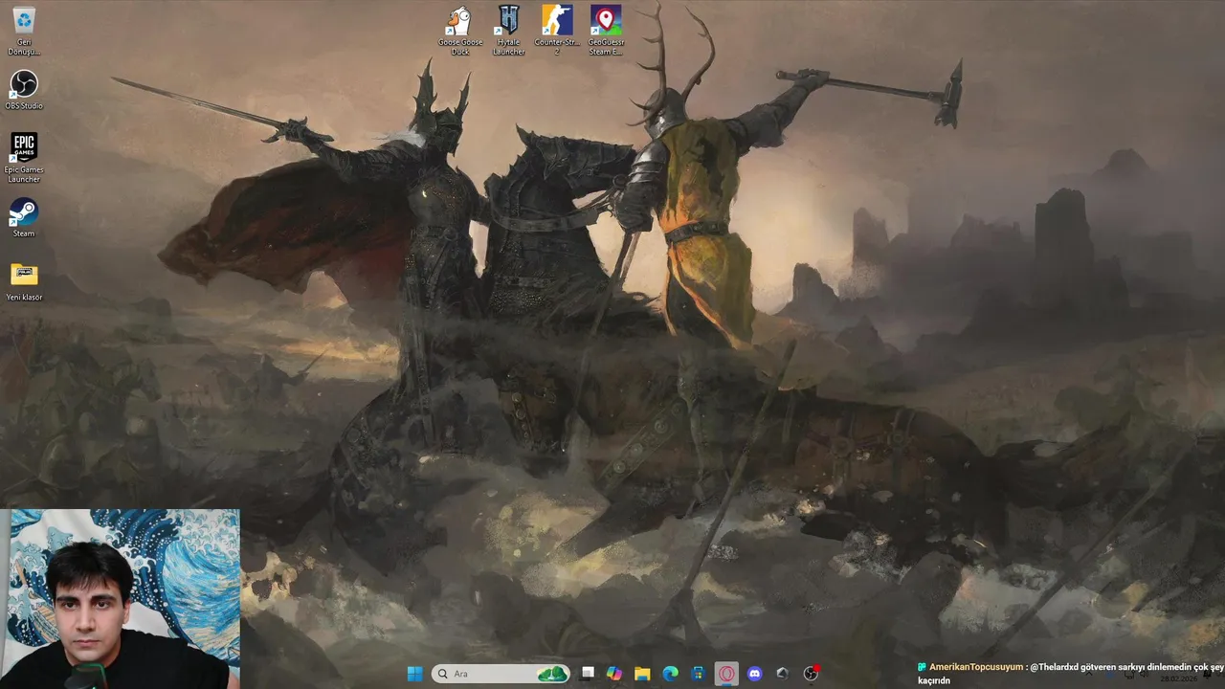Click the webcam overlay thumbnail
This screenshot has height=689, width=1225.
coord(121,599)
